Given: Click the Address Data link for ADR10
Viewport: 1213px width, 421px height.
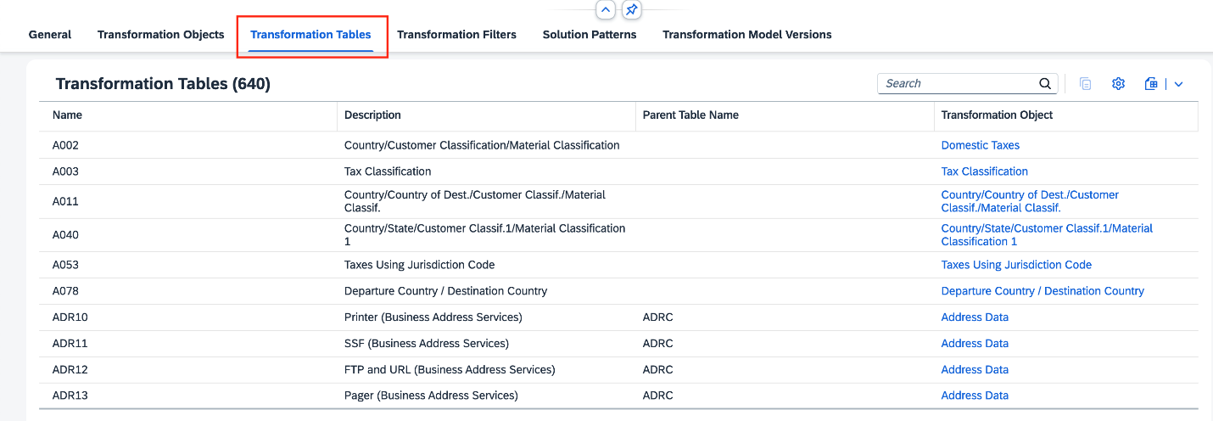Looking at the screenshot, I should pos(975,317).
